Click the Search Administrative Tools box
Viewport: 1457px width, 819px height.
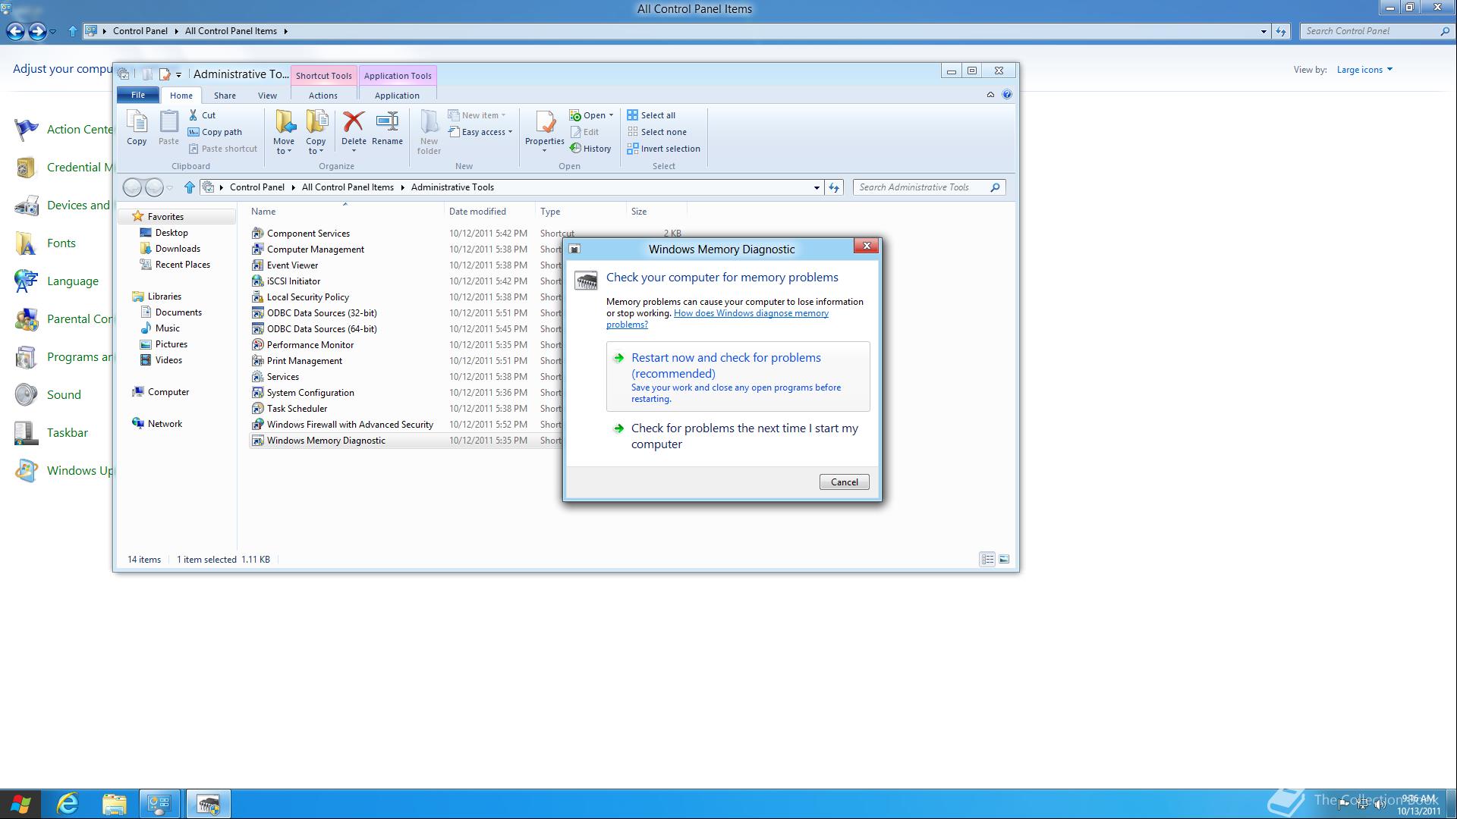(x=930, y=187)
